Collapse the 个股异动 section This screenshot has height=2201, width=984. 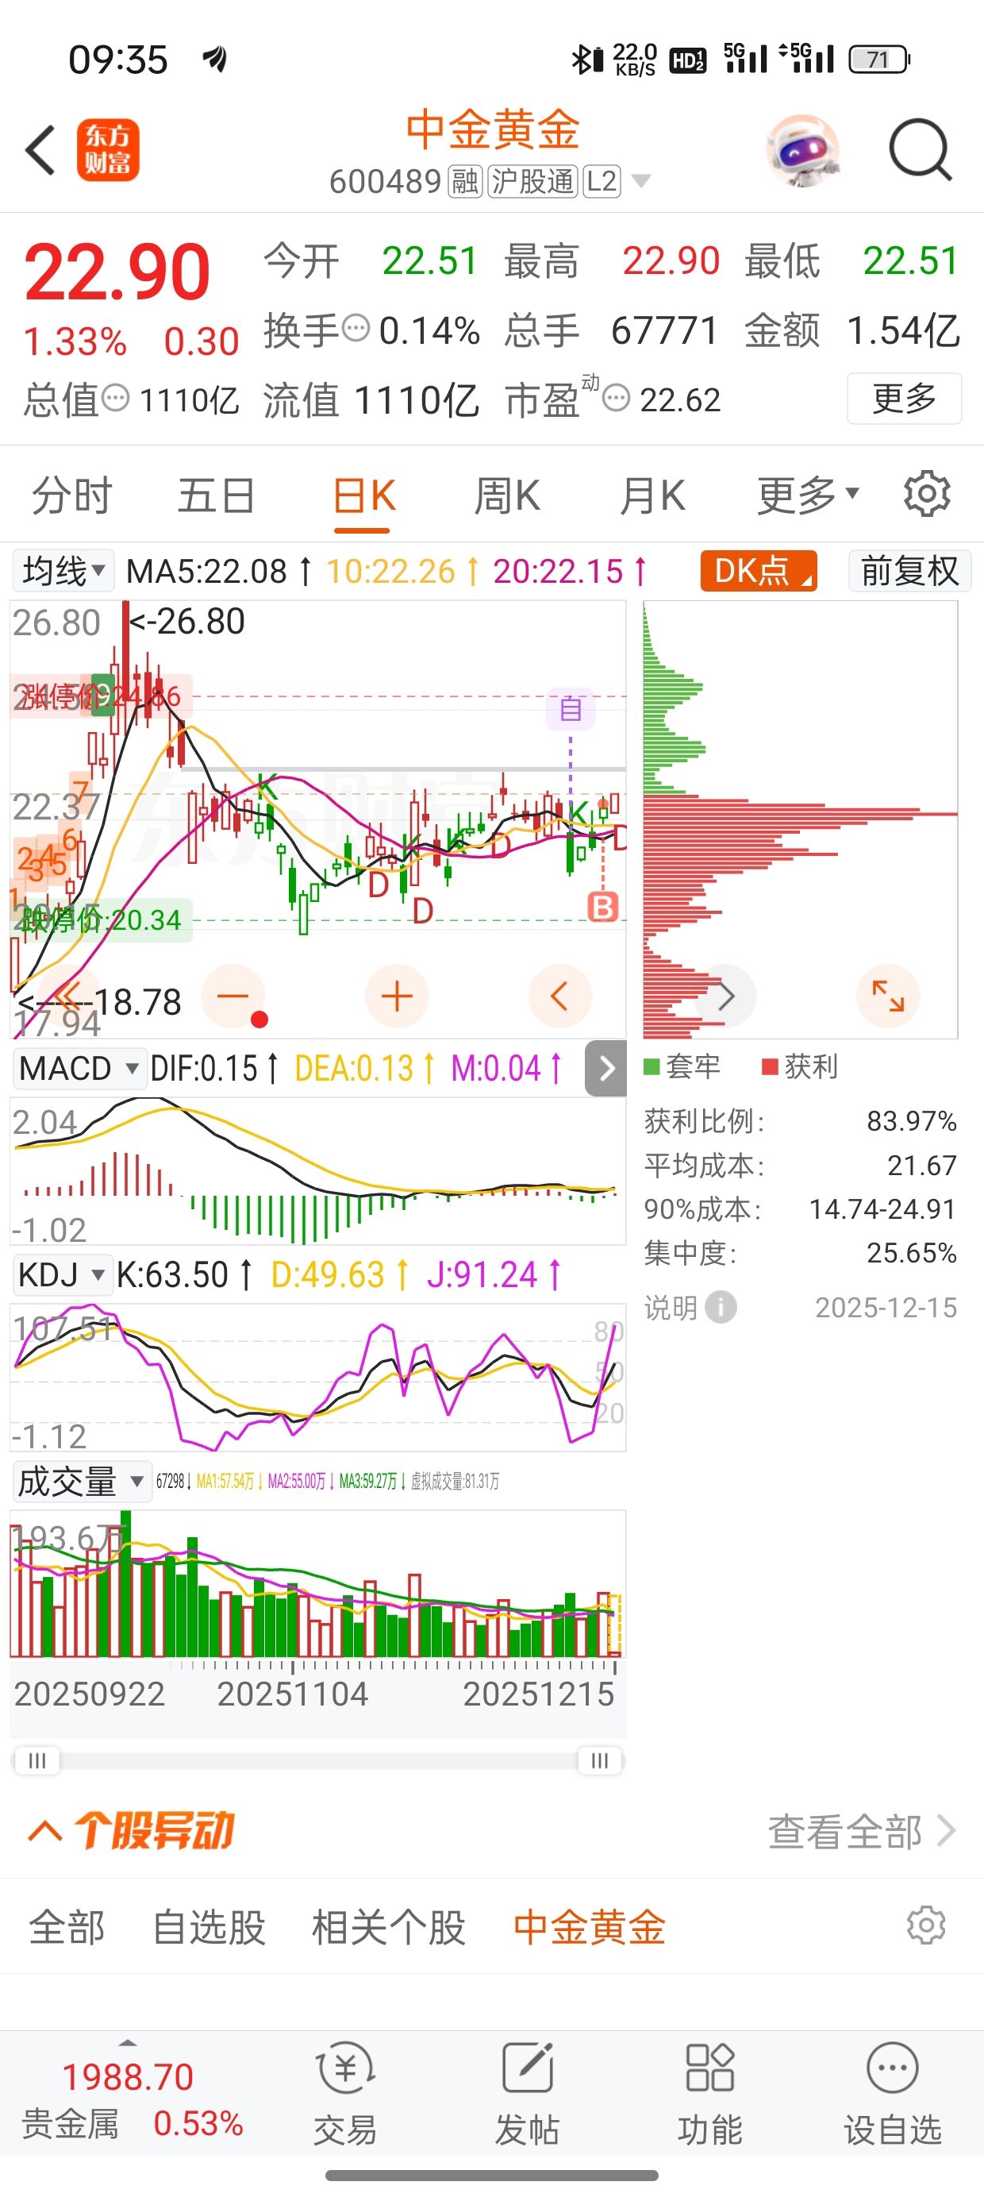tap(45, 1830)
